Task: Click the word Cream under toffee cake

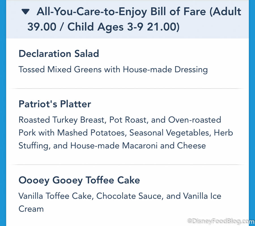Action: click(x=31, y=209)
